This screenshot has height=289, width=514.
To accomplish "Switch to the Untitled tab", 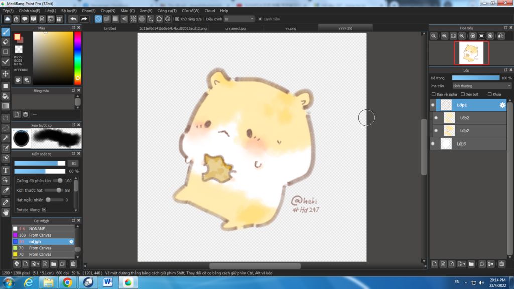I will (x=110, y=28).
